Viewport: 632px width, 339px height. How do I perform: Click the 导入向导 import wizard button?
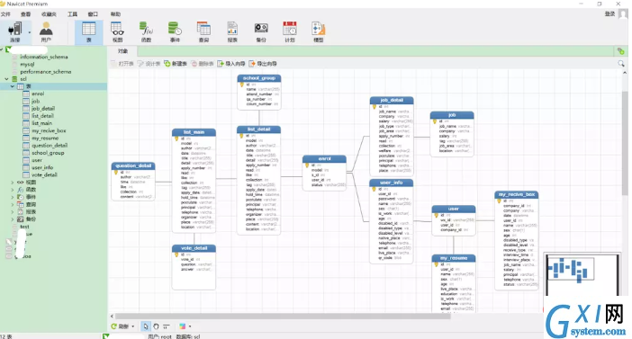point(231,64)
